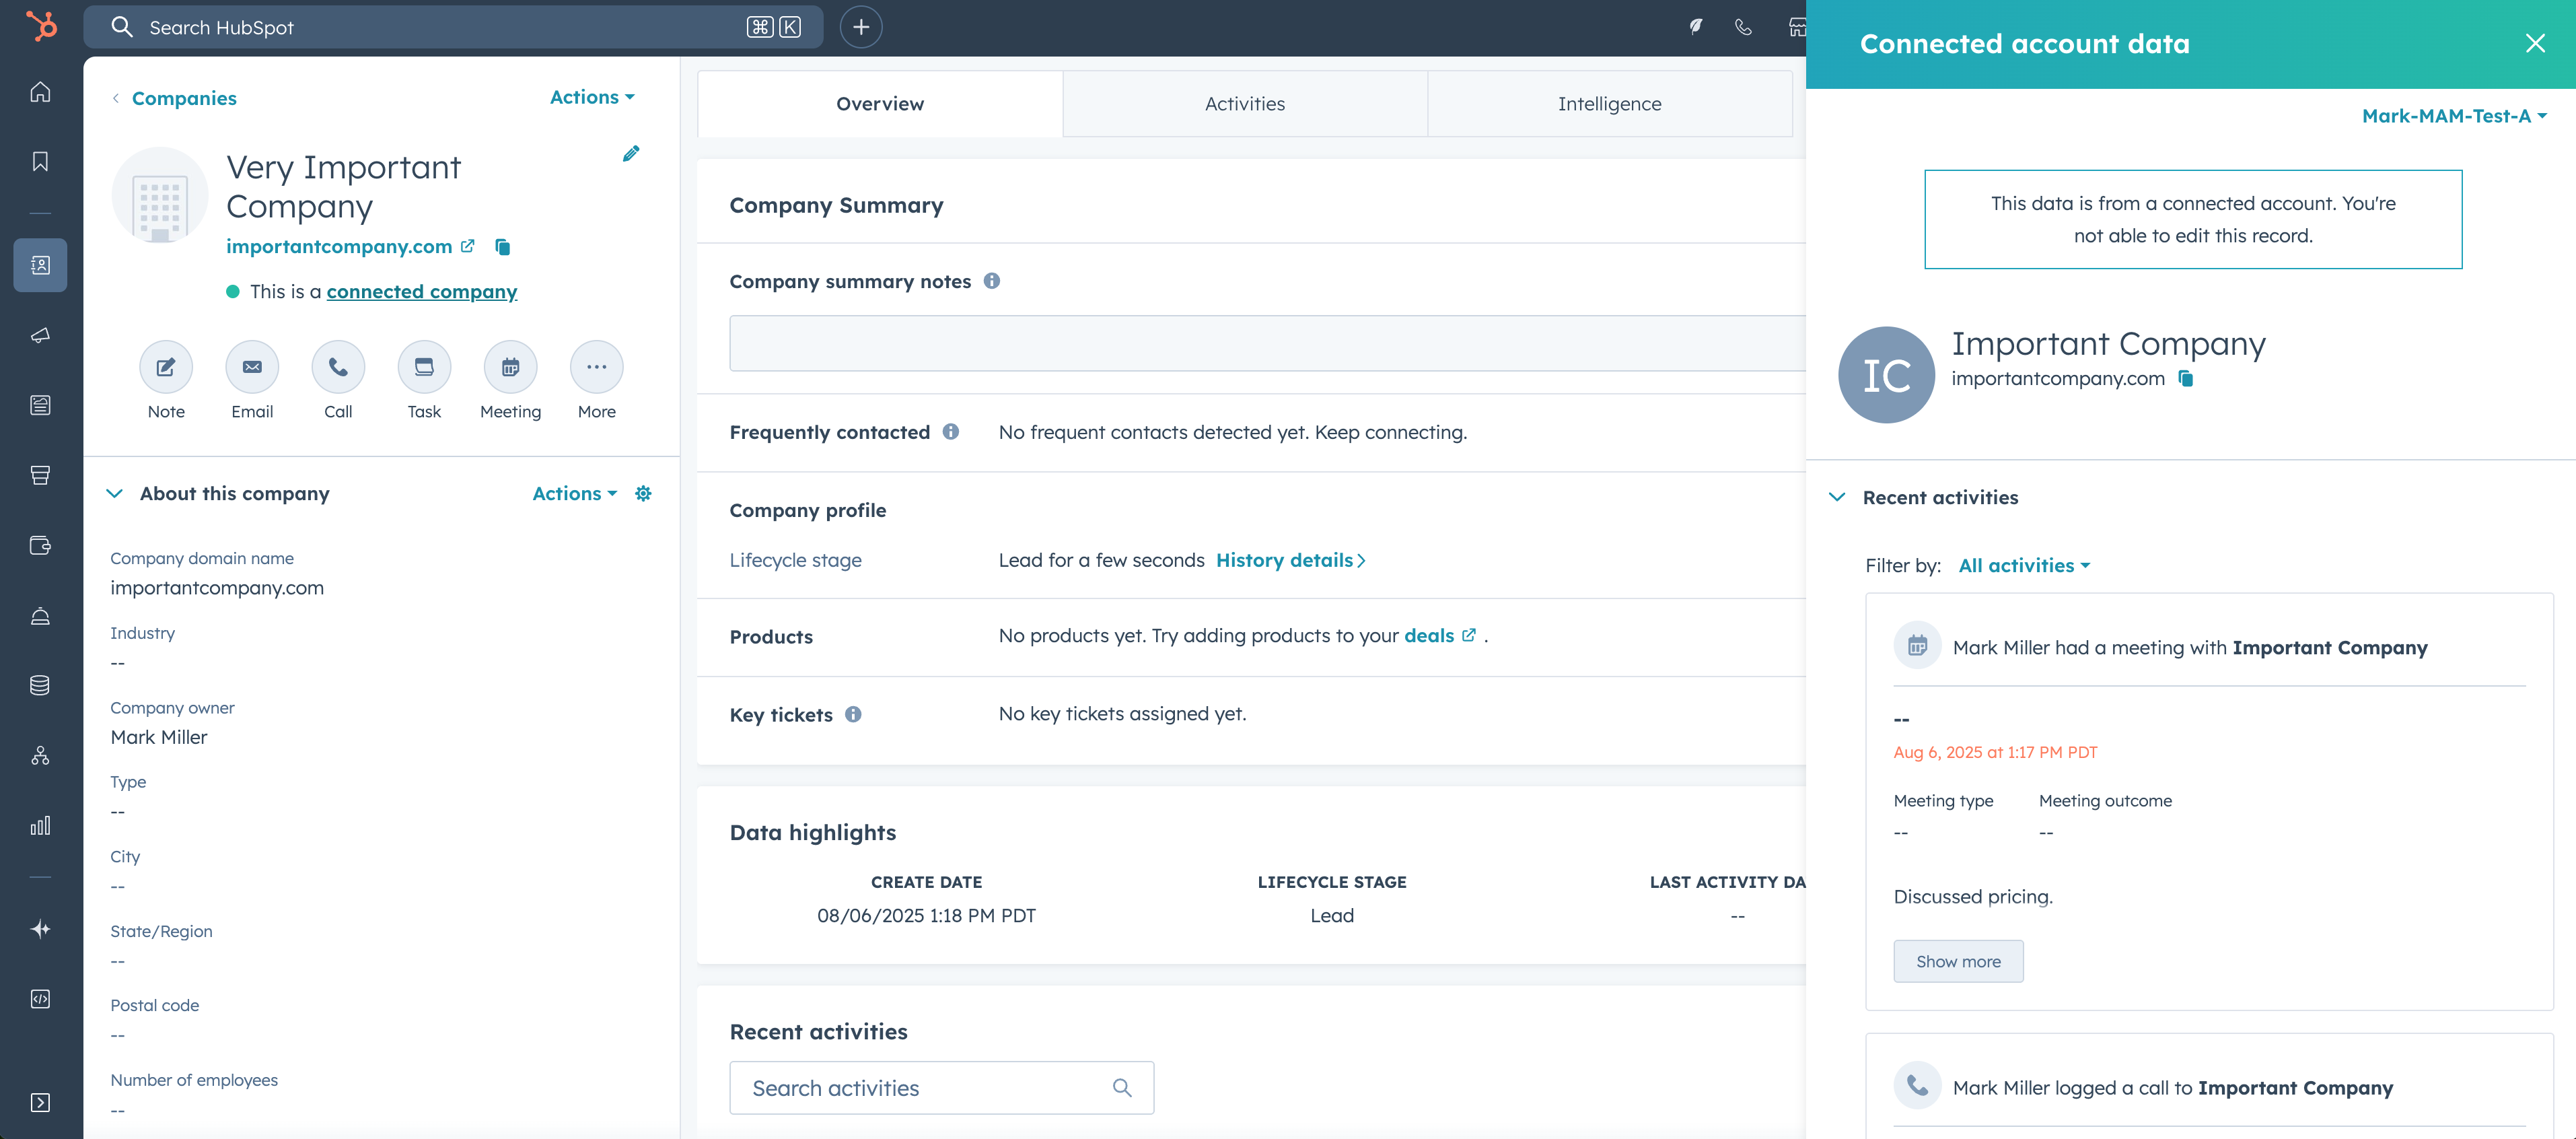The width and height of the screenshot is (2576, 1139).
Task: Open the Home icon in sidebar
Action: (x=40, y=92)
